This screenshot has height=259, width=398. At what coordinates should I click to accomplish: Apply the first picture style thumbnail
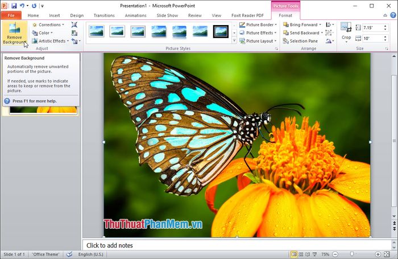pos(97,31)
